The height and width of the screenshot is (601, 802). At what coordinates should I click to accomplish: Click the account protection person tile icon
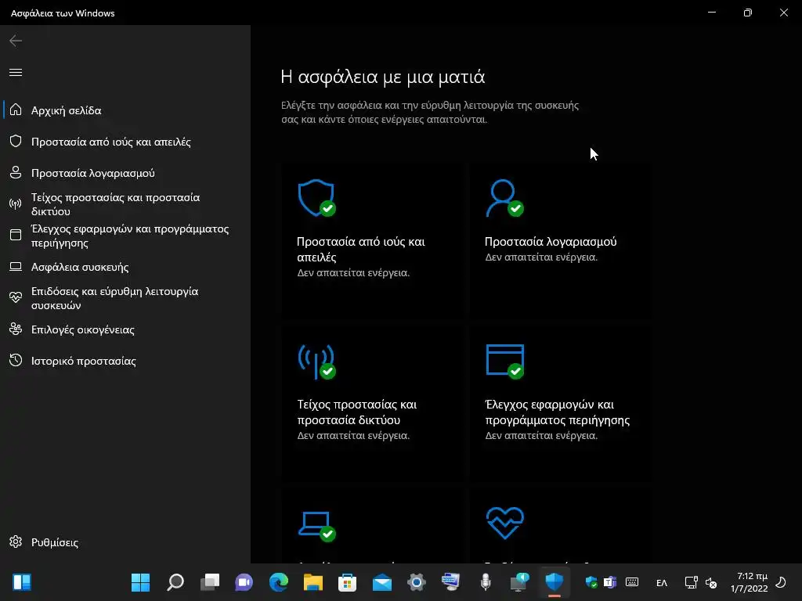pos(504,198)
